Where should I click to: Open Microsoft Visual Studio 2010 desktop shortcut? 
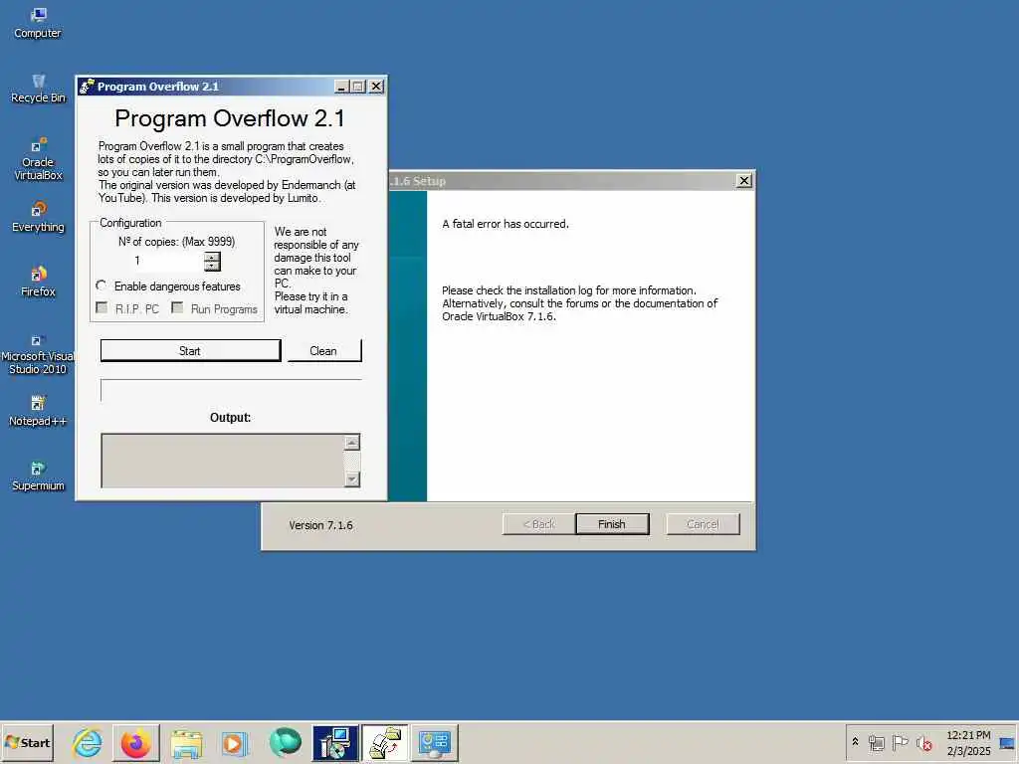pos(38,354)
